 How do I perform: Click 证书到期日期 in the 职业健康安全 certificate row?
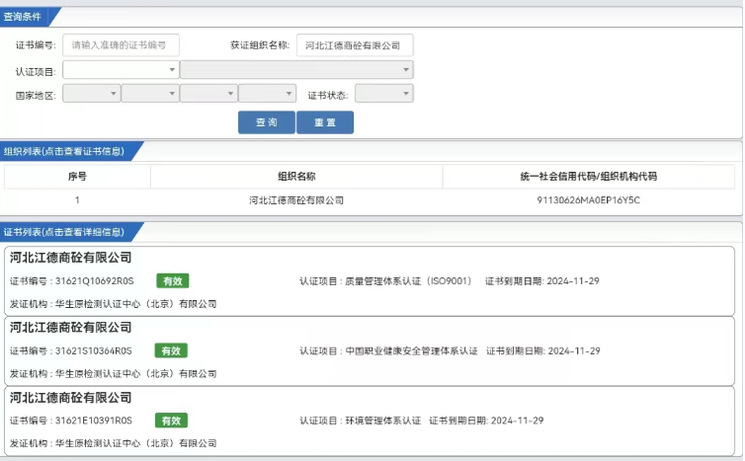[543, 350]
